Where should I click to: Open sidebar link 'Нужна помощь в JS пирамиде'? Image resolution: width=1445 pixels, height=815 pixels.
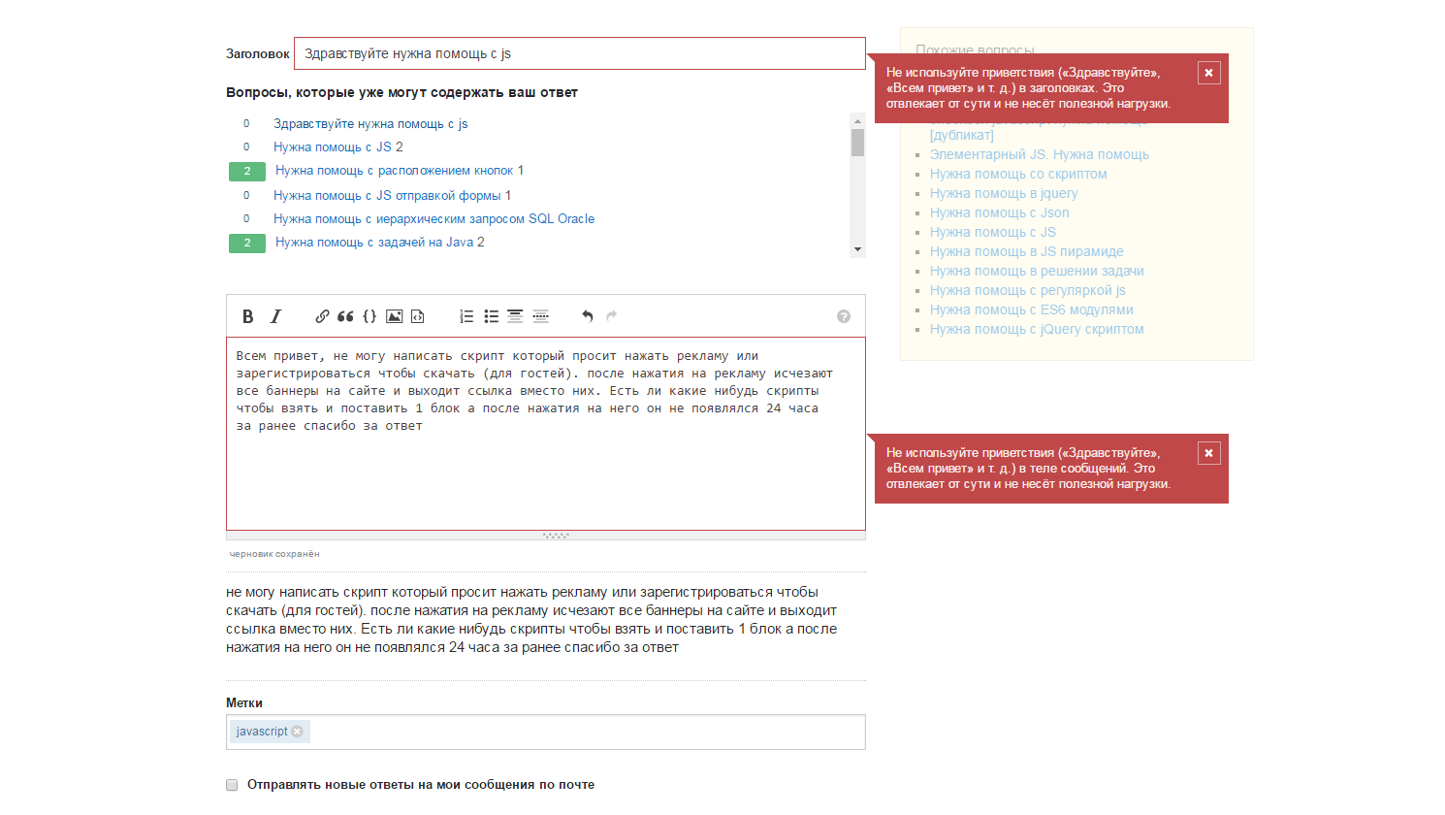coord(1027,252)
